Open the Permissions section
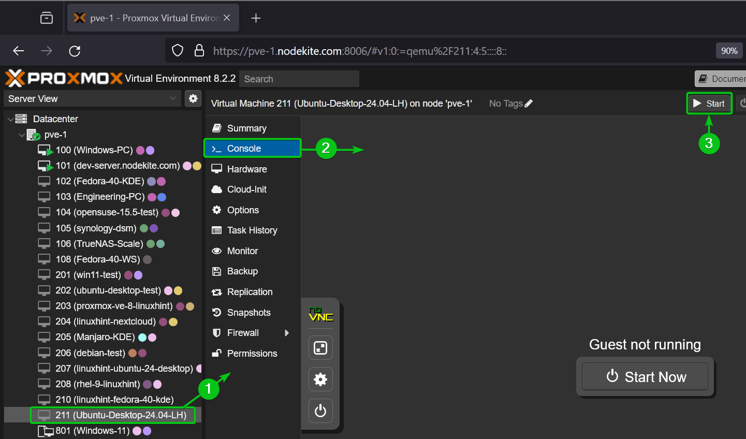This screenshot has height=439, width=746. [x=253, y=354]
